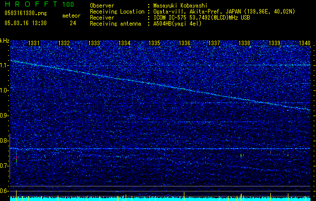Click the meteor count value 24
The width and height of the screenshot is (316, 201).
click(x=73, y=23)
